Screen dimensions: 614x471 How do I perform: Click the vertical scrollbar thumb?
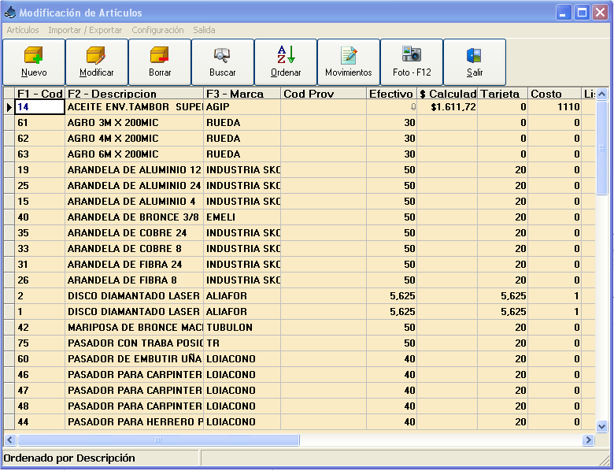(x=601, y=148)
